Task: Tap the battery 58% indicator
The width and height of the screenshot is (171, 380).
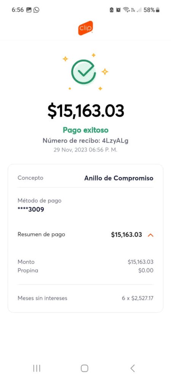Action: [x=152, y=10]
